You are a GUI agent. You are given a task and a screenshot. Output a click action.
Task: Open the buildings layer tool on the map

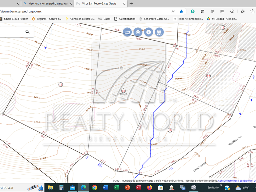(159, 32)
